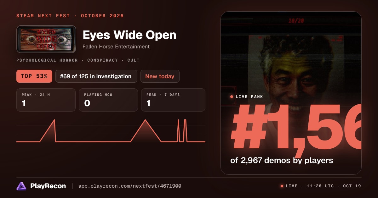Click the player activity sparkline chart
The image size is (378, 198).
click(x=111, y=130)
